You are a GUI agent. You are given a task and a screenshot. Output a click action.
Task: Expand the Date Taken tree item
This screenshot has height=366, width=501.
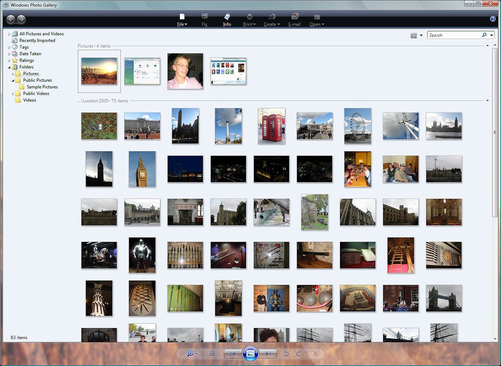[x=9, y=53]
